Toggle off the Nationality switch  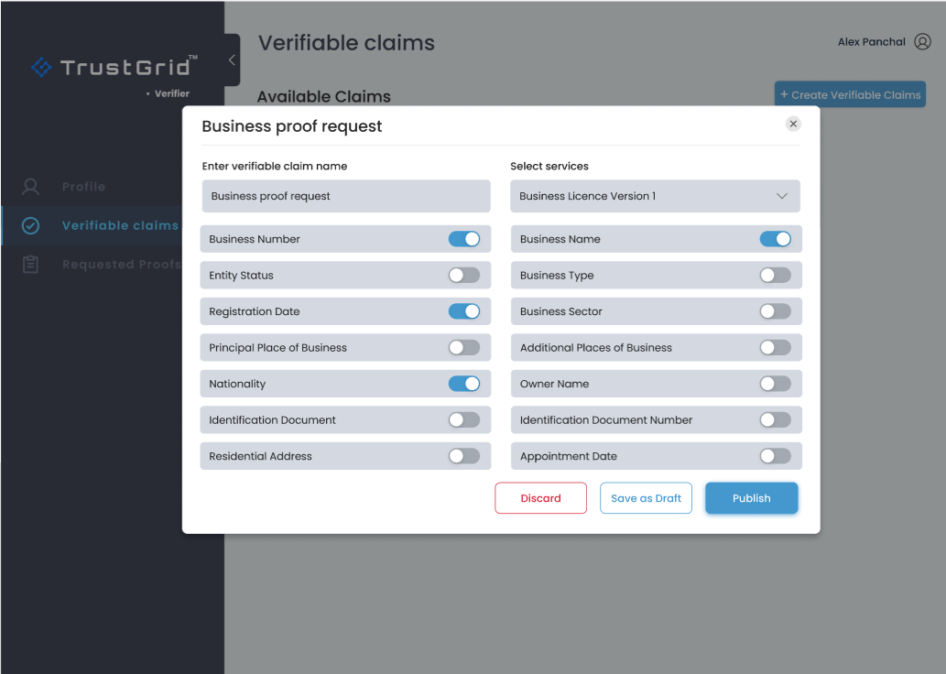(x=464, y=384)
